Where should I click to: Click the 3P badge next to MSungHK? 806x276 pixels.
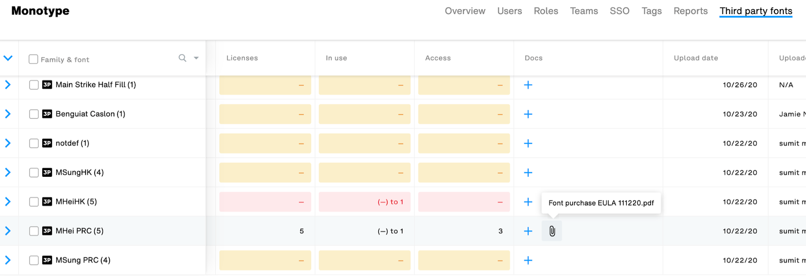tap(47, 172)
